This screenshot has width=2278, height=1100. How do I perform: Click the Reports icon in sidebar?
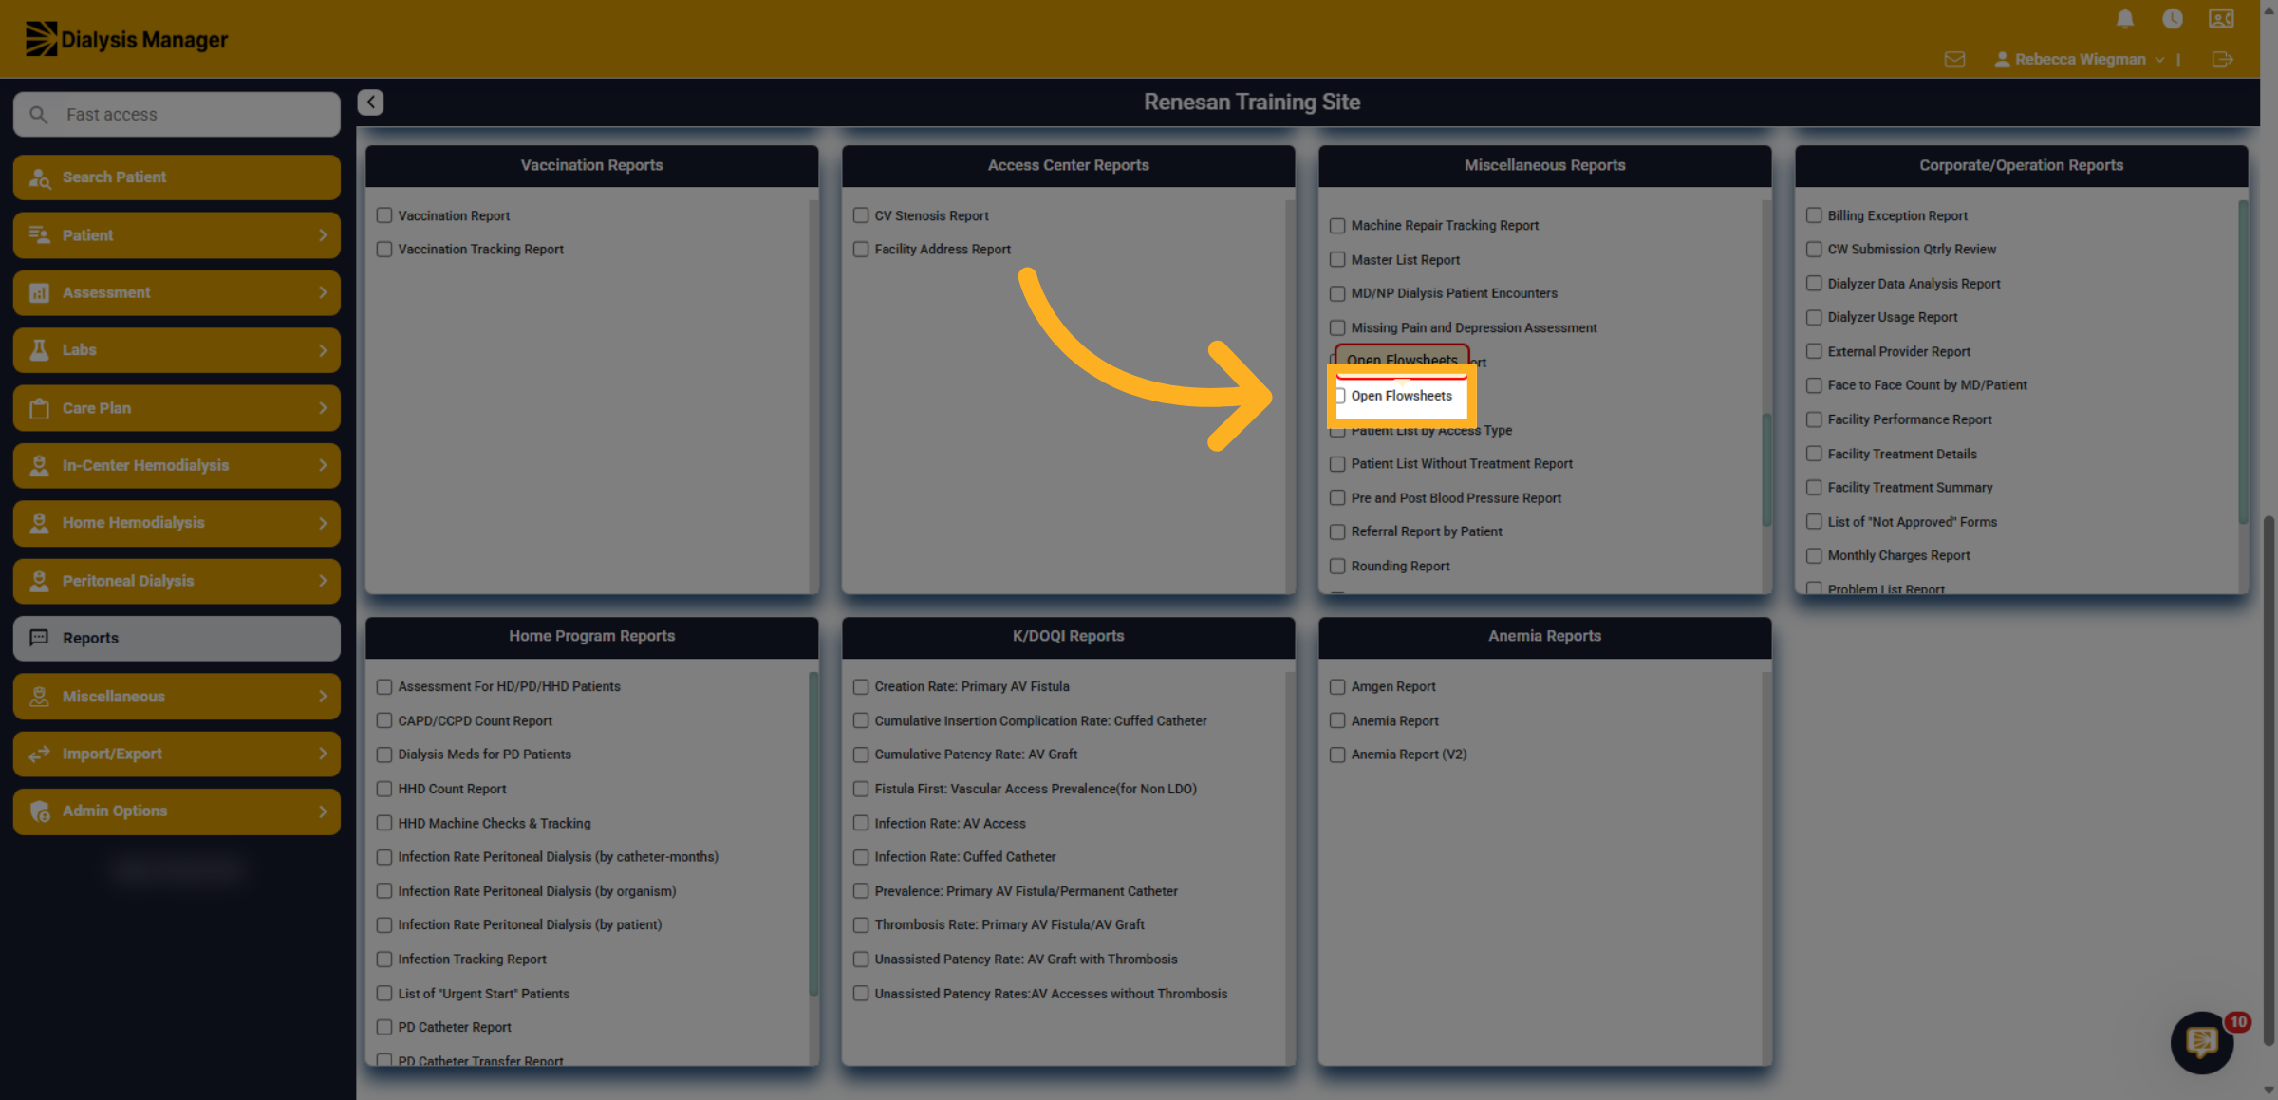point(40,638)
